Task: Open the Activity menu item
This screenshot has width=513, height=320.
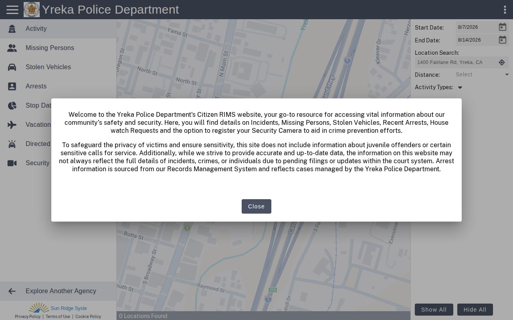Action: click(x=58, y=29)
